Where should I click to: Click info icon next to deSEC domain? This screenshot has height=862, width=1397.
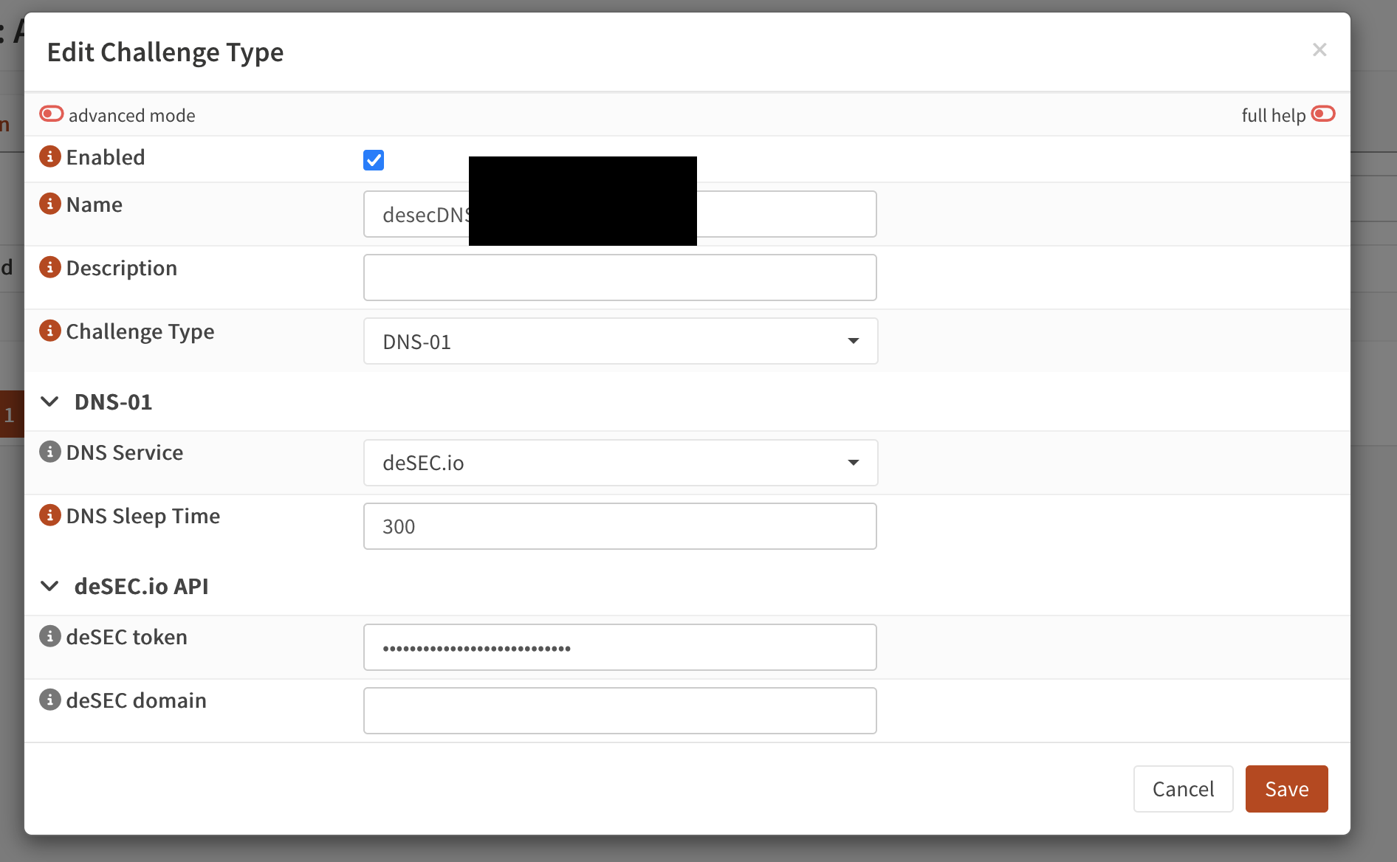49,700
